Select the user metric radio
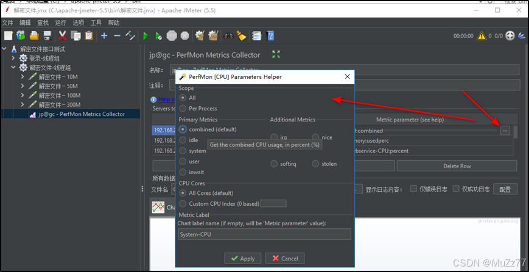Screen dimensions: 529x272 coord(183,161)
